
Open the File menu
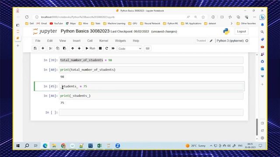pos(38,41)
